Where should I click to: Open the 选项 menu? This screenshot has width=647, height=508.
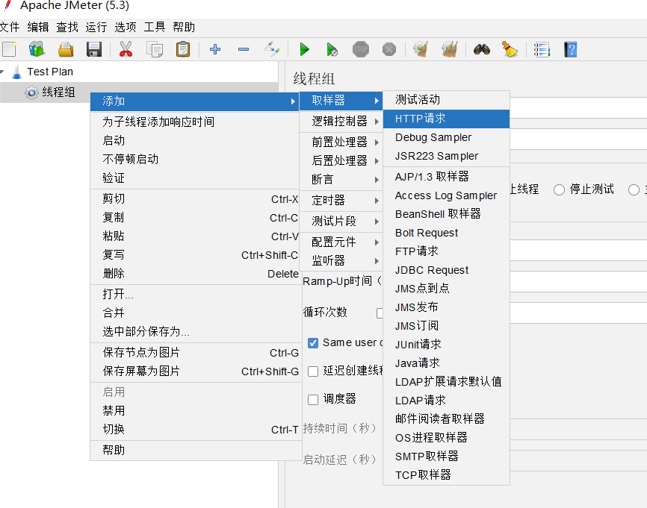click(125, 28)
